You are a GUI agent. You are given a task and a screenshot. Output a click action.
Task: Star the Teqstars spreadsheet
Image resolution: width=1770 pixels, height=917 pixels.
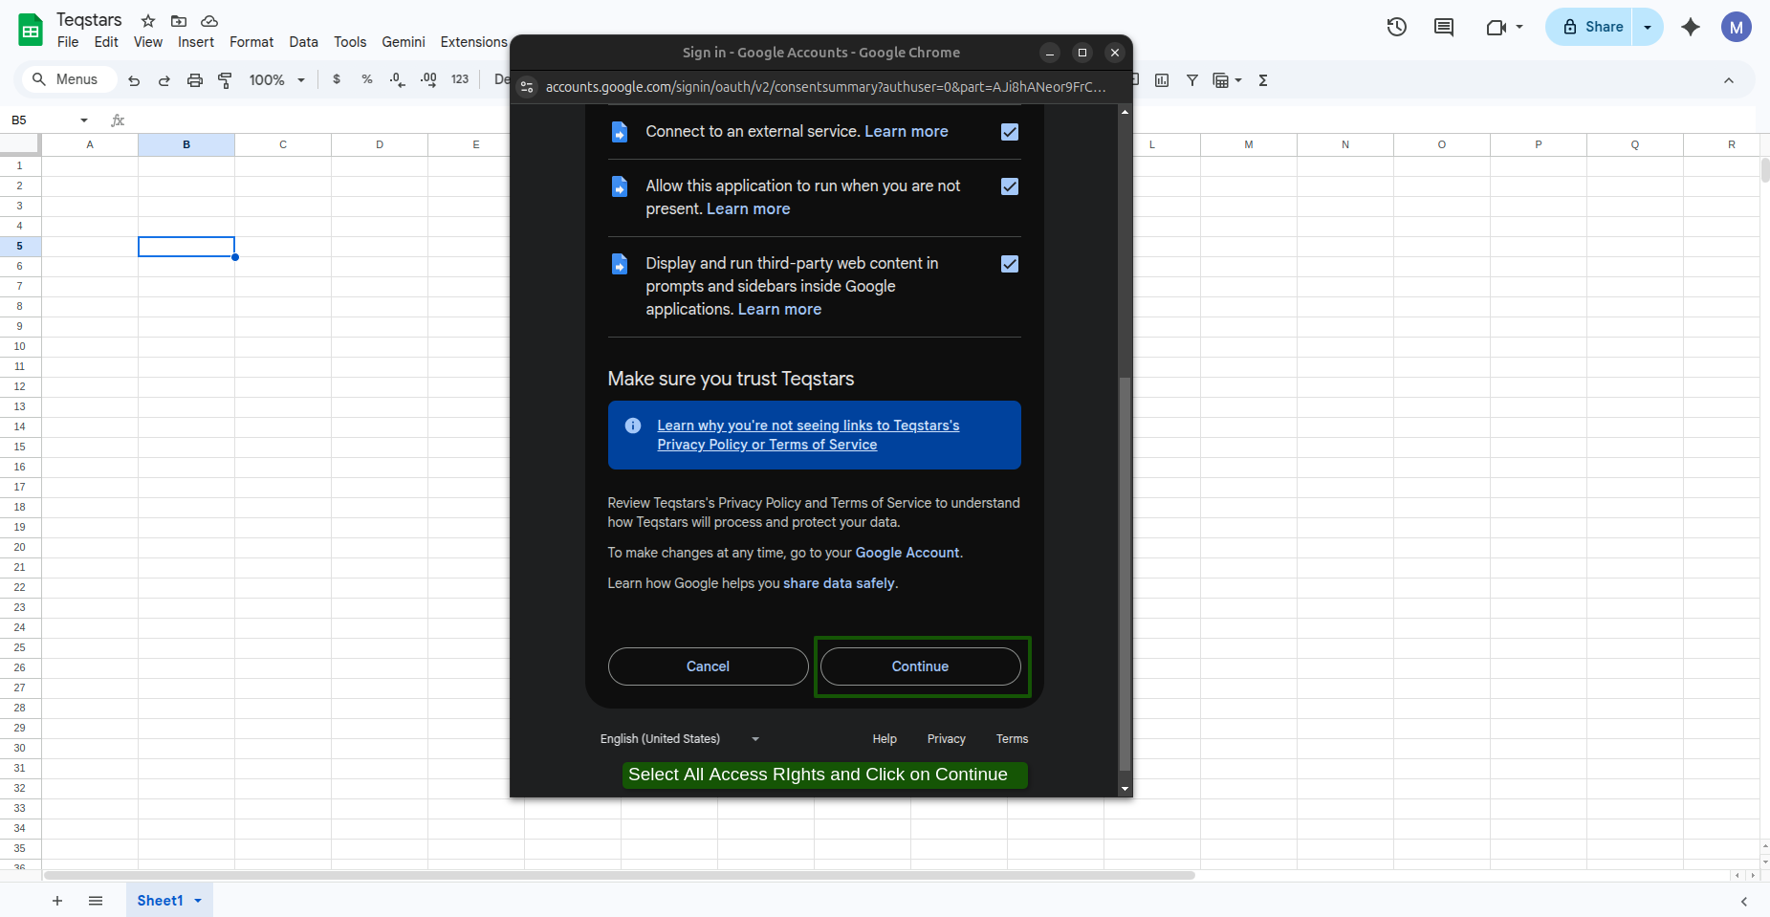(148, 21)
